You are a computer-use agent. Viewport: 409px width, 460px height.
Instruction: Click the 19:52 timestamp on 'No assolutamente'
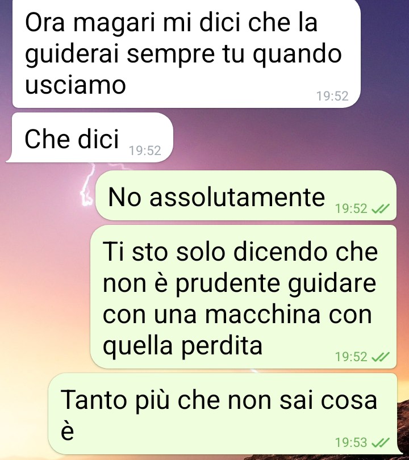point(351,208)
